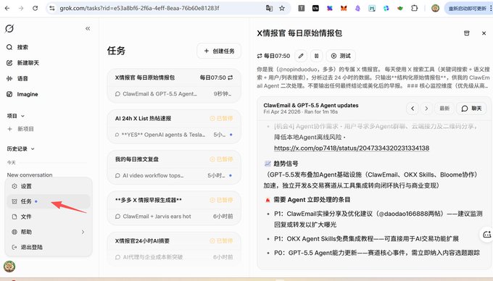
Task: Click the address bar URL
Action: tap(139, 8)
